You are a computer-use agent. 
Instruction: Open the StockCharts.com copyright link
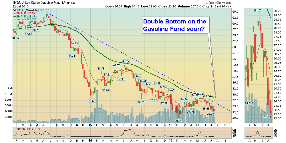[x=218, y=3]
